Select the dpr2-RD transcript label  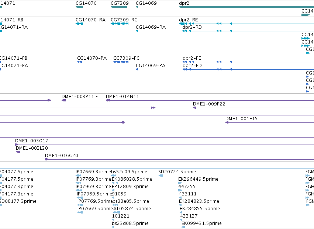[x=192, y=27]
